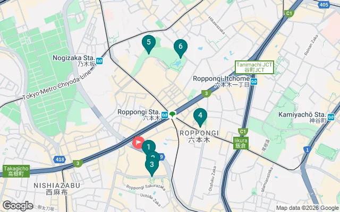The width and height of the screenshot is (340, 212).
Task: Click the Takagicho interchange label
Action: [16, 171]
